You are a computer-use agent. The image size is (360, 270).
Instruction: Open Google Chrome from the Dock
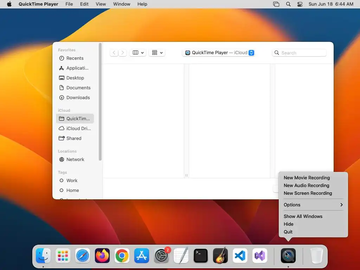coord(122,256)
